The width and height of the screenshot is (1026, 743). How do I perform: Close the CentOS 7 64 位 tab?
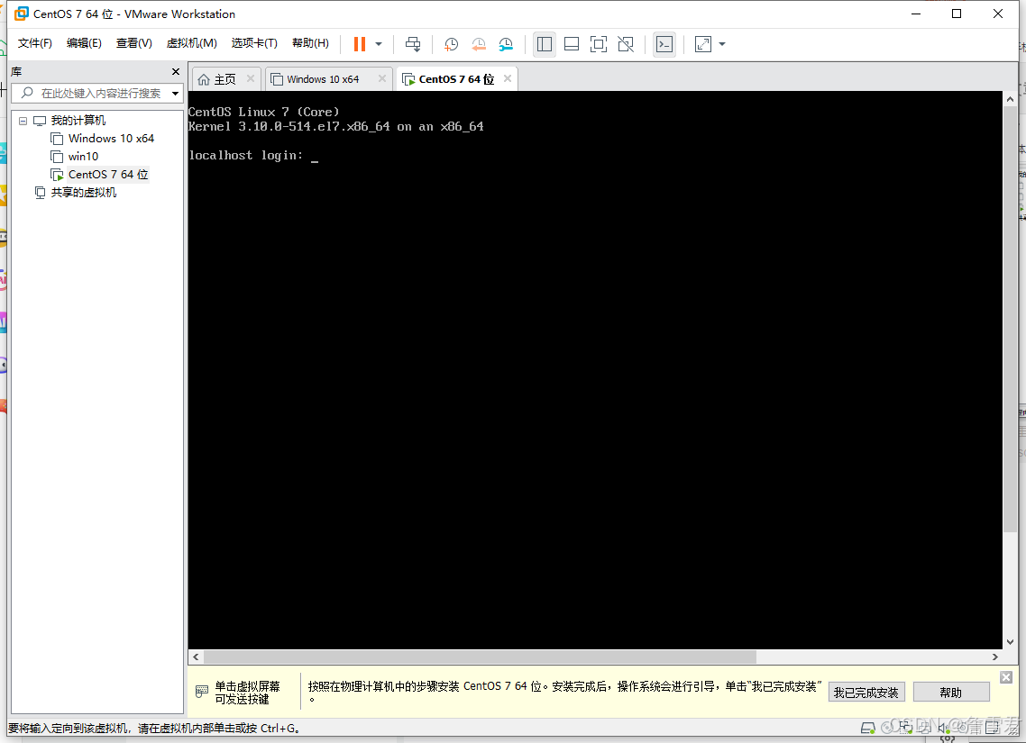click(508, 78)
